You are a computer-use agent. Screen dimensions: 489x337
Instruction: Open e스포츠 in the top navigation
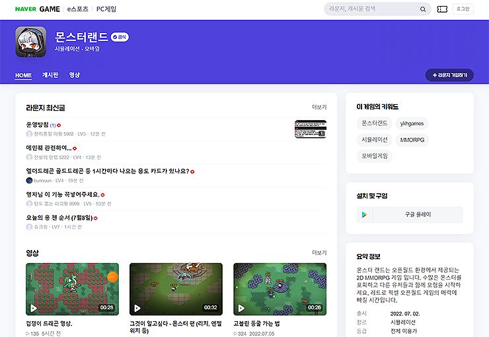[78, 9]
